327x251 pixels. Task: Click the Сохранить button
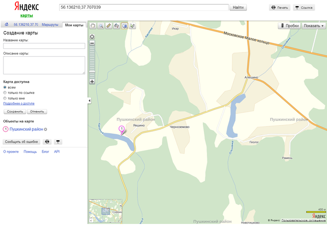click(15, 112)
